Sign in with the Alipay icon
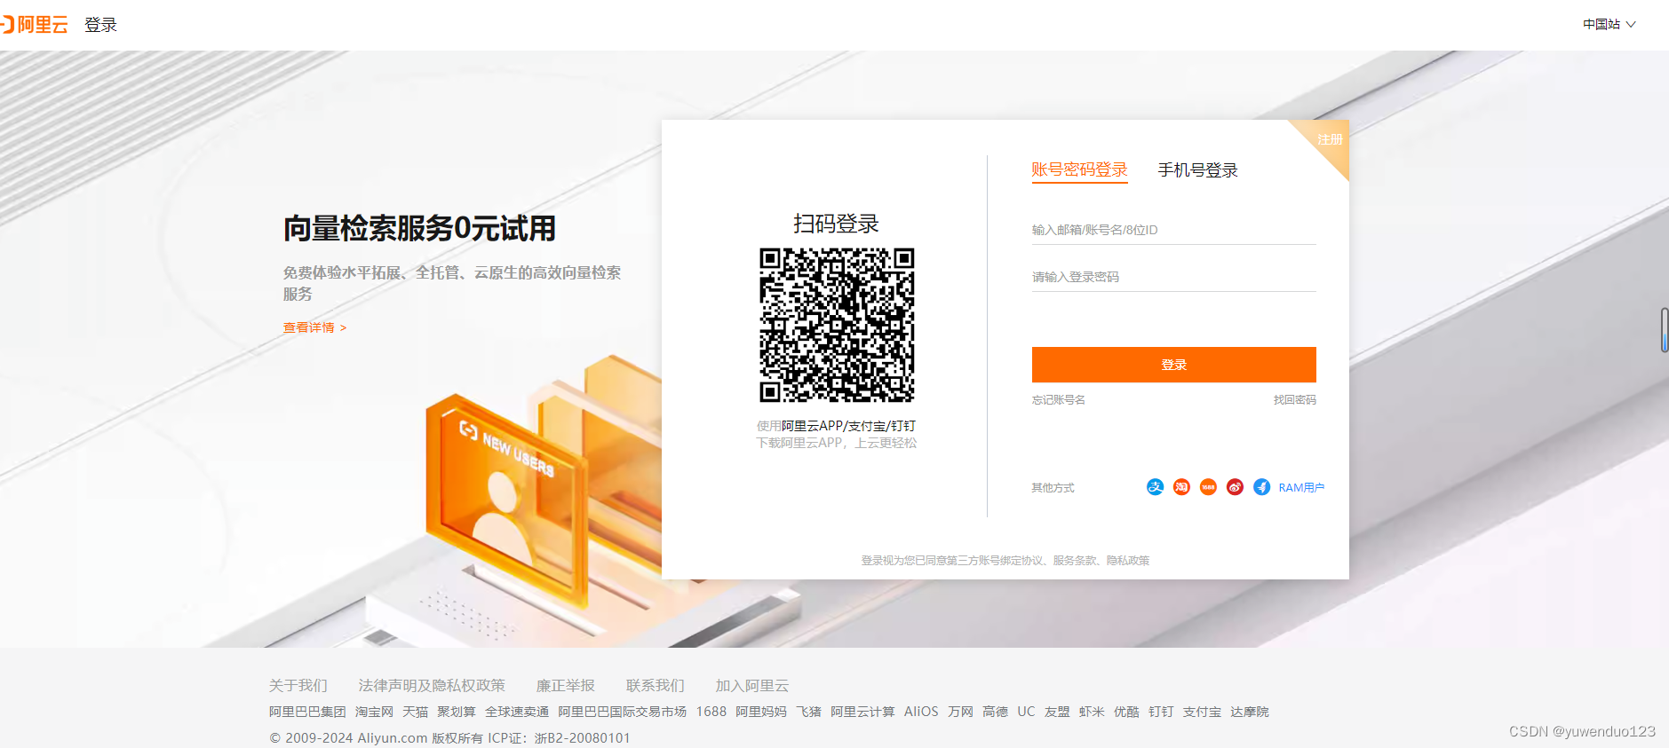Viewport: 1669px width, 748px height. pyautogui.click(x=1155, y=487)
